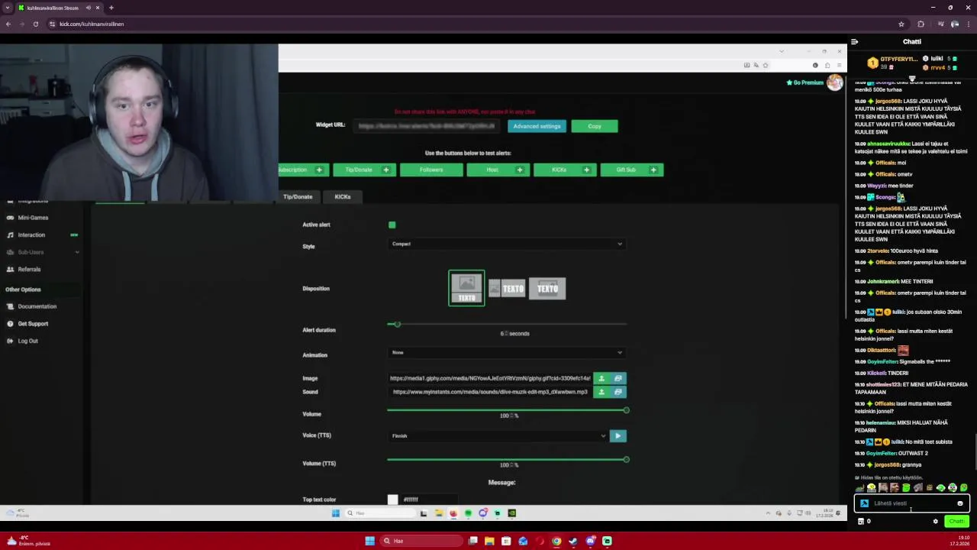The width and height of the screenshot is (977, 550).
Task: Open Documentation in the sidebar
Action: click(x=37, y=306)
